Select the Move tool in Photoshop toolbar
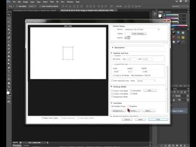The image size is (196, 147). coord(9,14)
